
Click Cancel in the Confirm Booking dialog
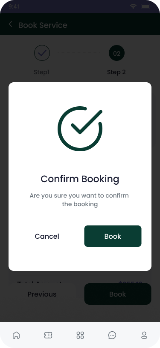(x=47, y=237)
